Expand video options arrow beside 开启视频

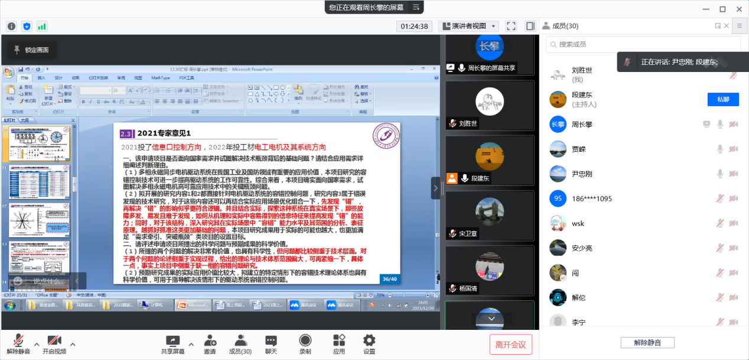tap(73, 344)
